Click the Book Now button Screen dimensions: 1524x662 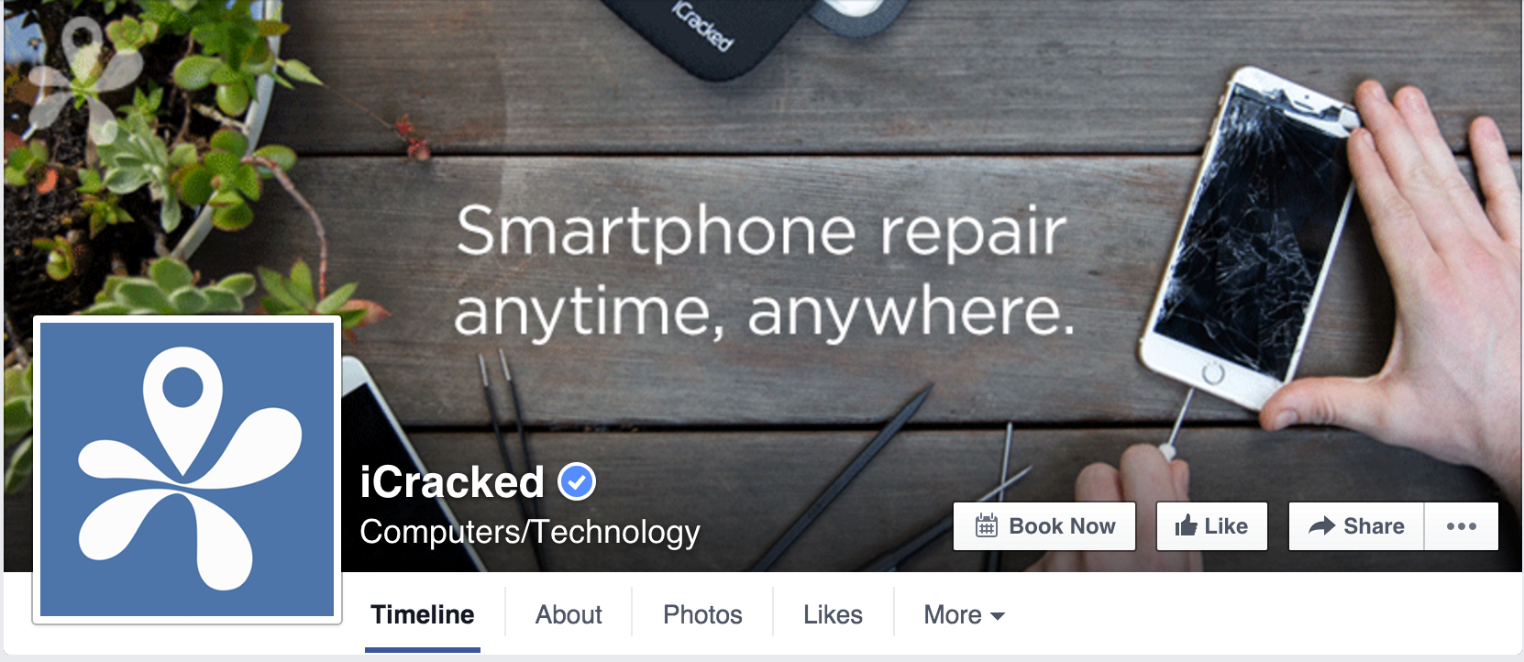coord(1044,526)
